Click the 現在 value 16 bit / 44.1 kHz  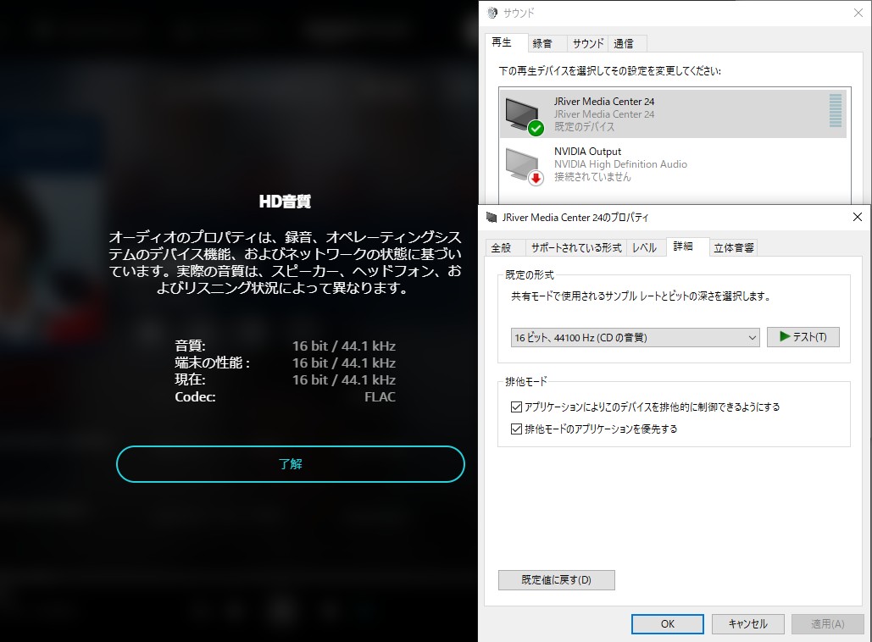344,380
